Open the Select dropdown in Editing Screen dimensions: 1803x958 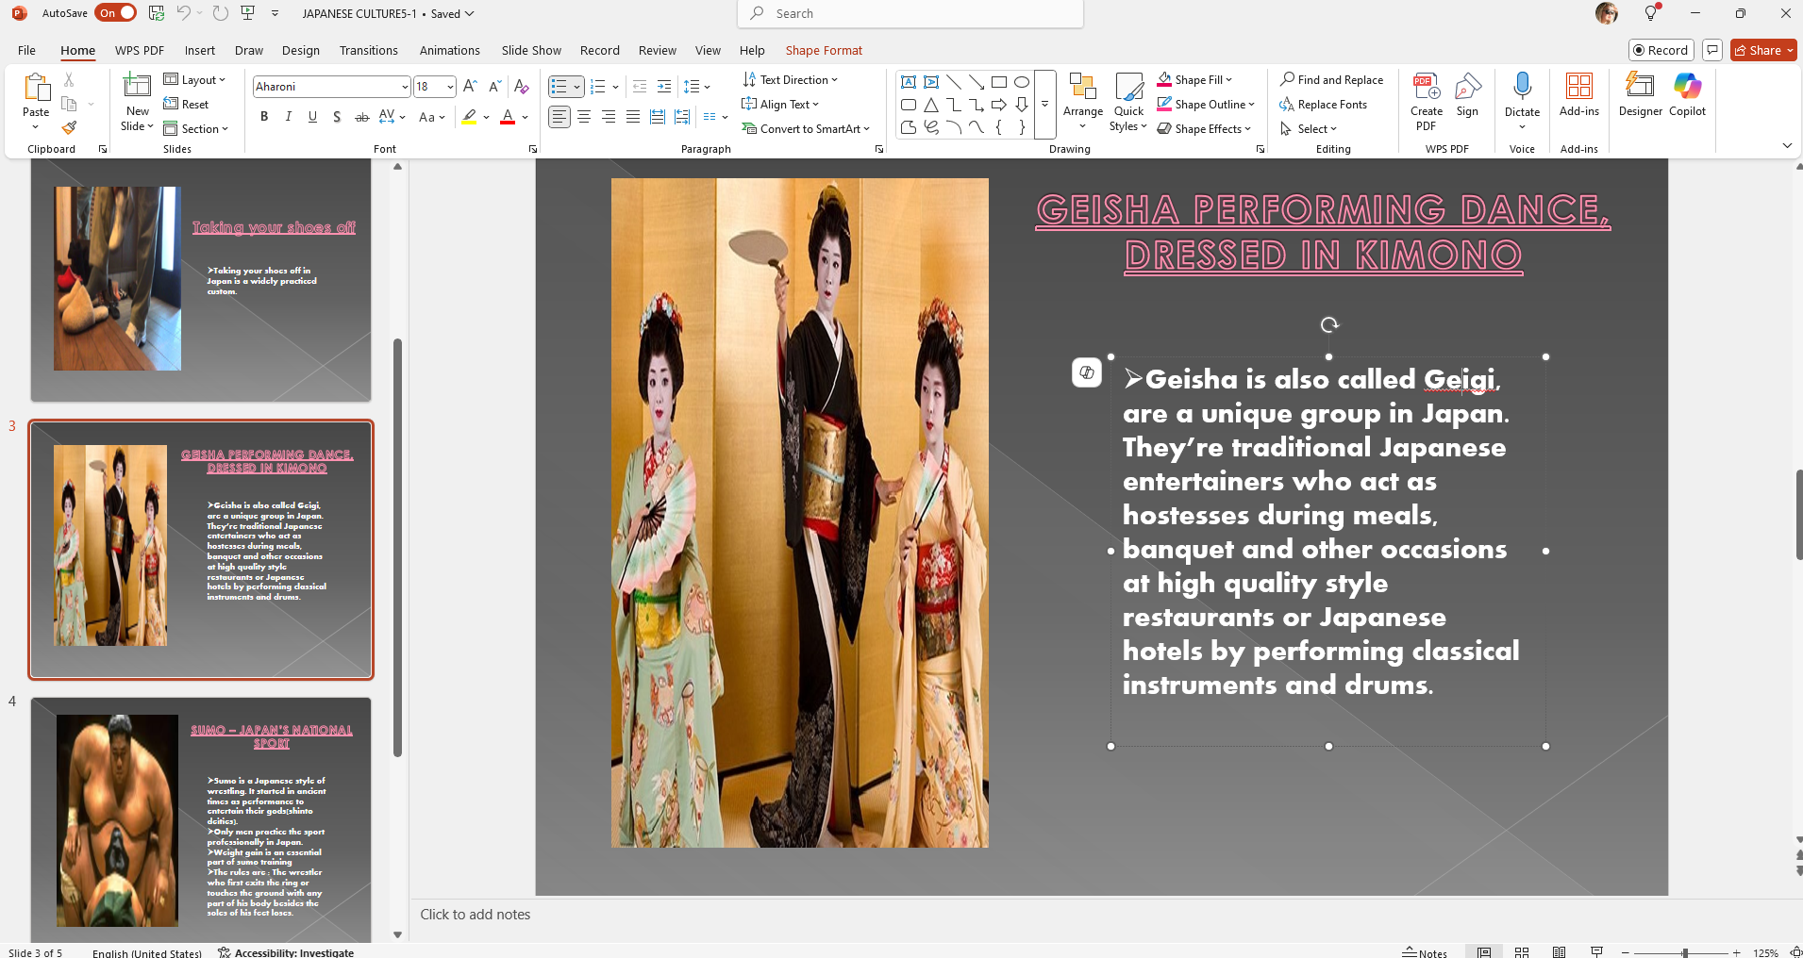coord(1310,129)
